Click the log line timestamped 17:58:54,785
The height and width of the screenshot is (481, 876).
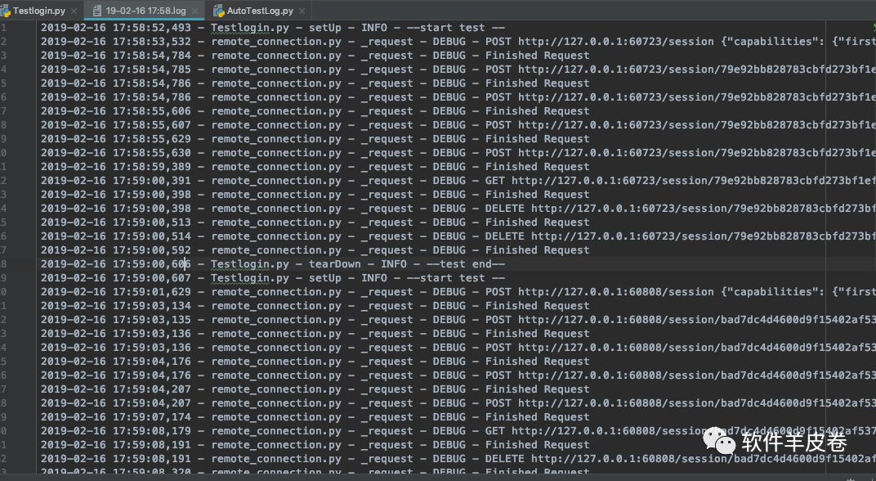coord(458,70)
